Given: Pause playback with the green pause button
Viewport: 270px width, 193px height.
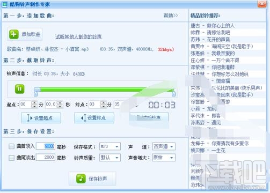Looking at the screenshot, I should coord(19,89).
